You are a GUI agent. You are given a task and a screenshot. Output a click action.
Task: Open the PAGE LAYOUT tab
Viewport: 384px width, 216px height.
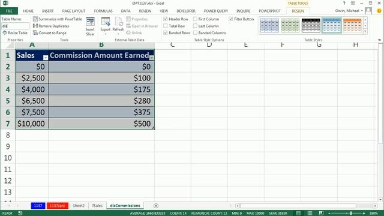[74, 11]
